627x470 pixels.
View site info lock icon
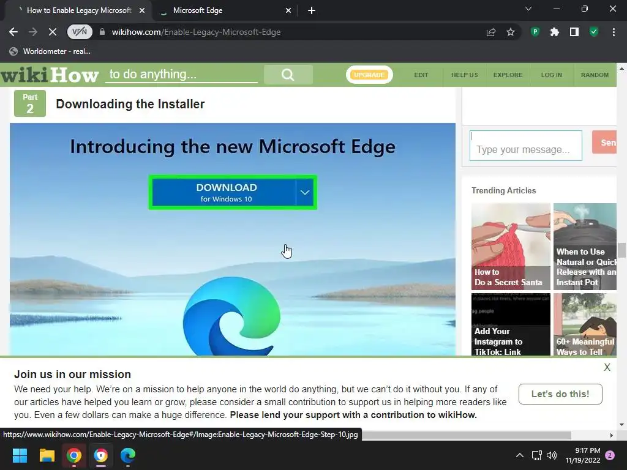point(102,32)
